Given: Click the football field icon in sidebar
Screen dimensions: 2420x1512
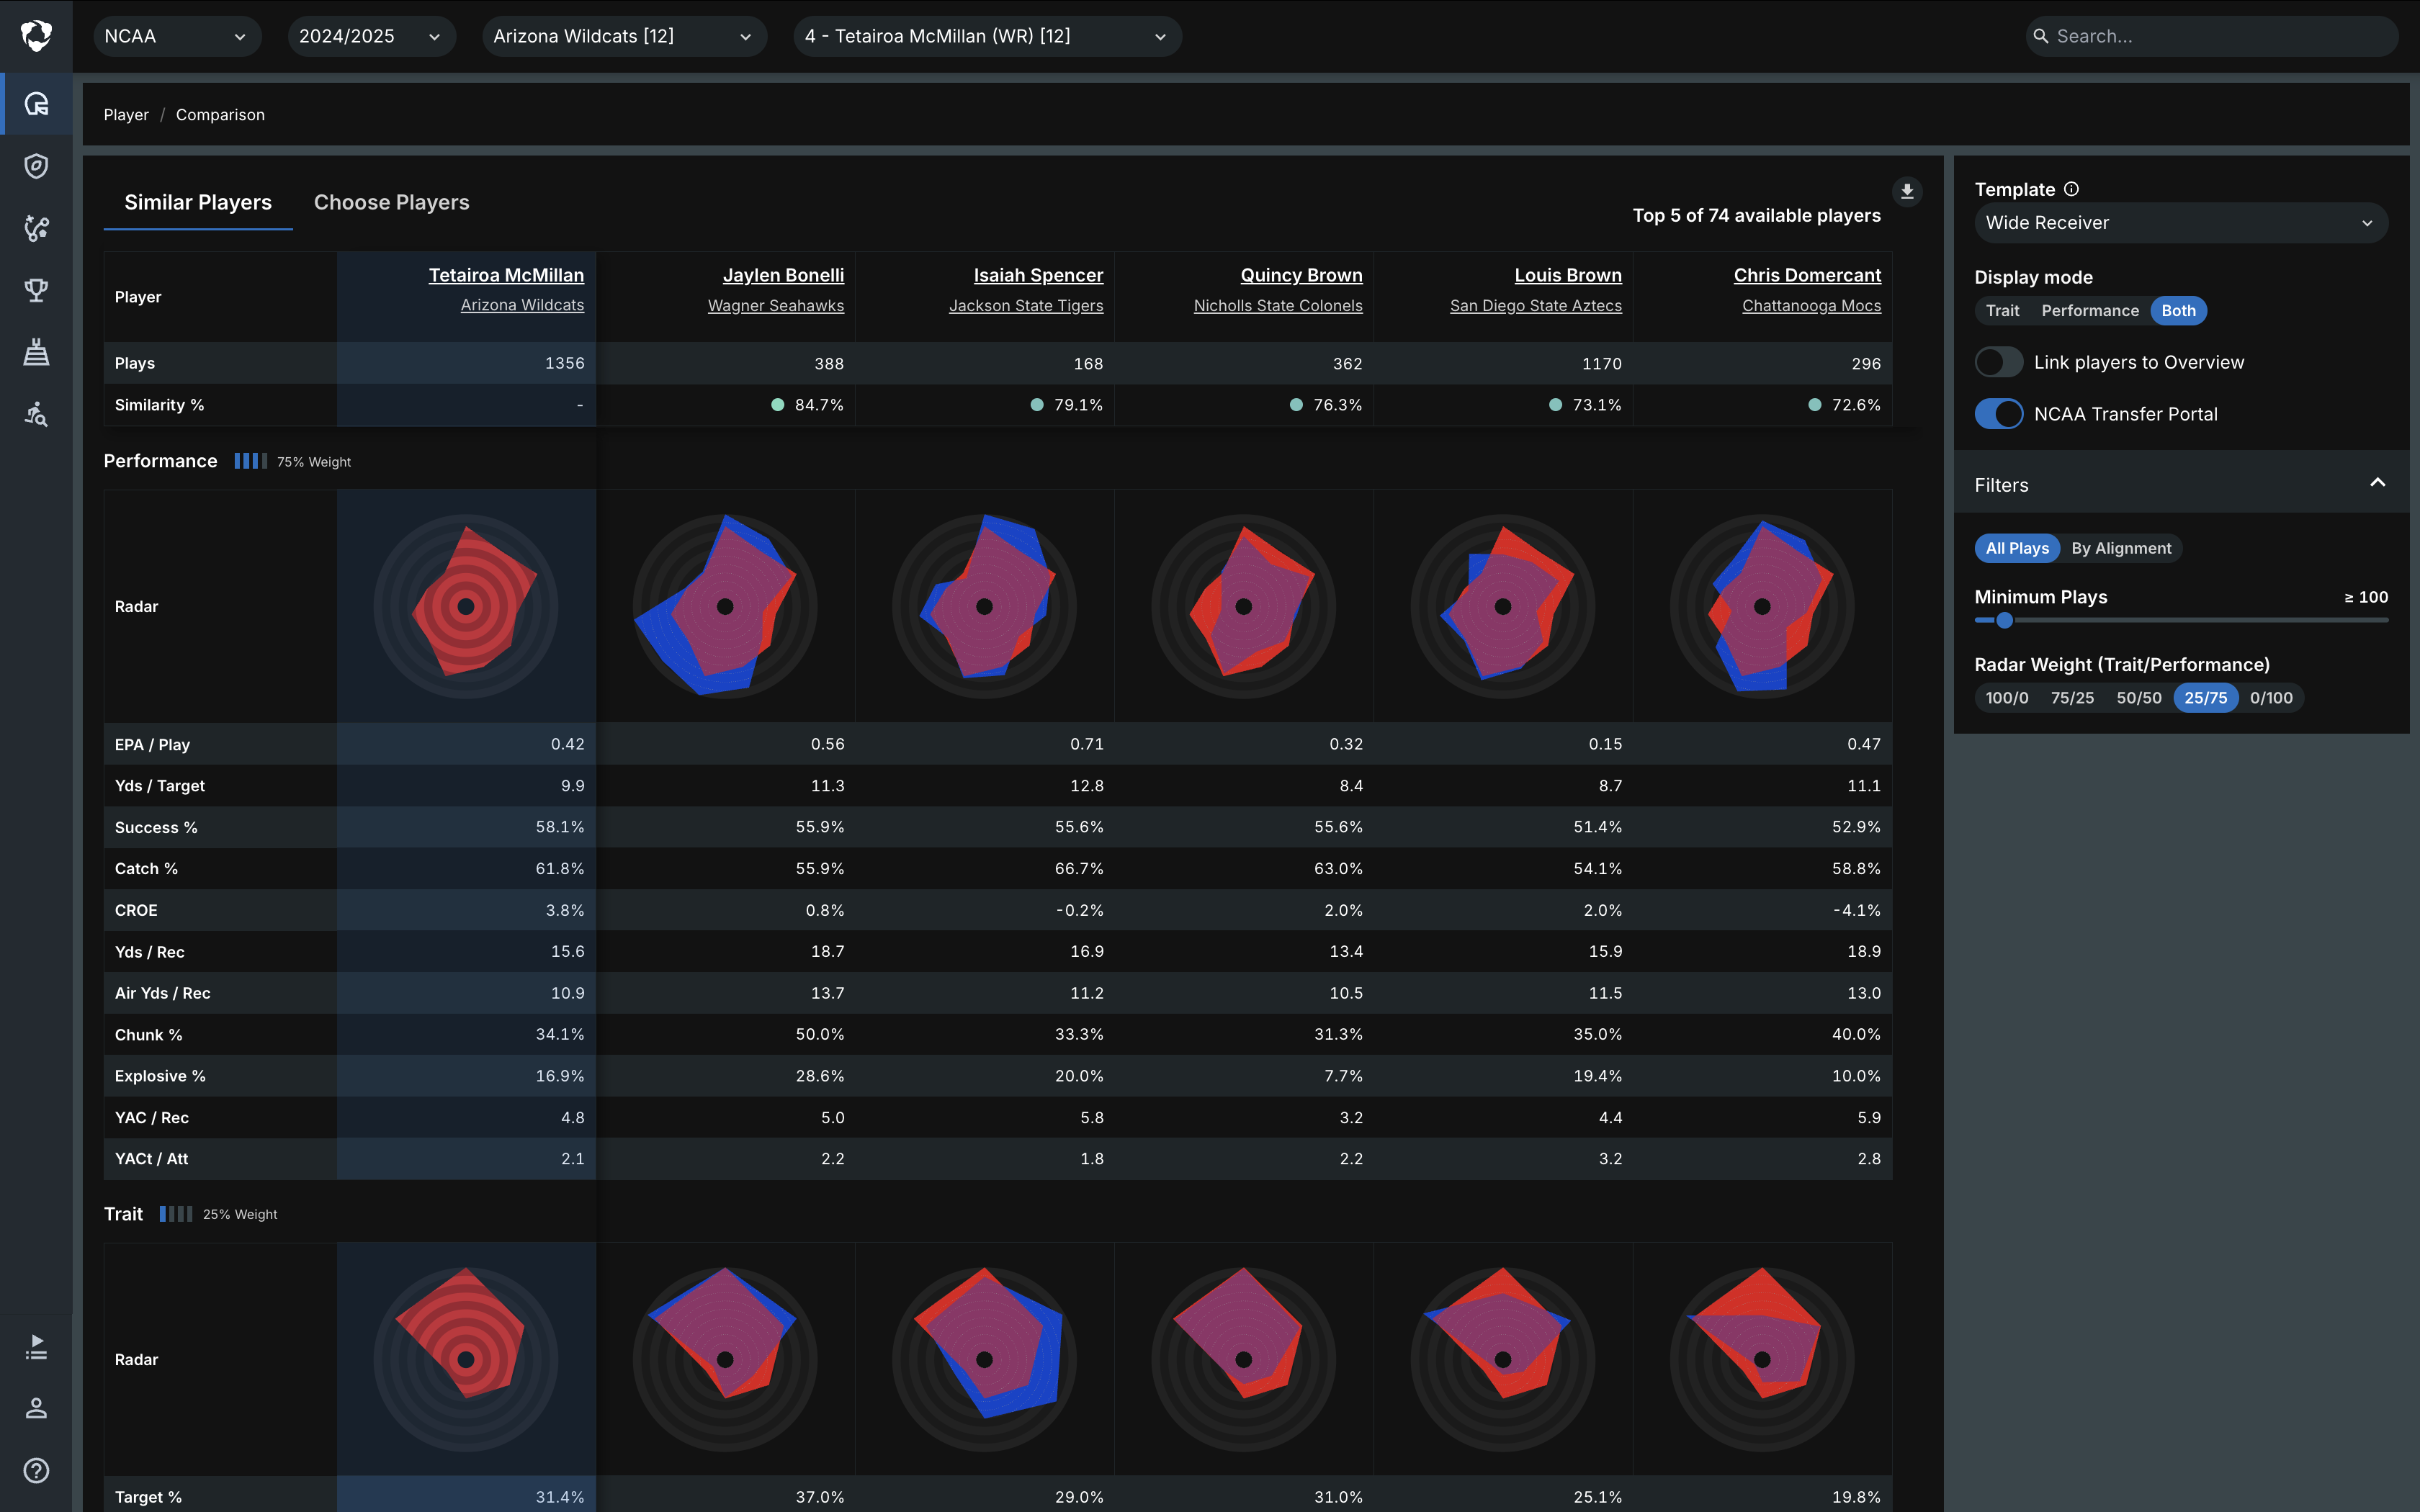Looking at the screenshot, I should (x=36, y=352).
